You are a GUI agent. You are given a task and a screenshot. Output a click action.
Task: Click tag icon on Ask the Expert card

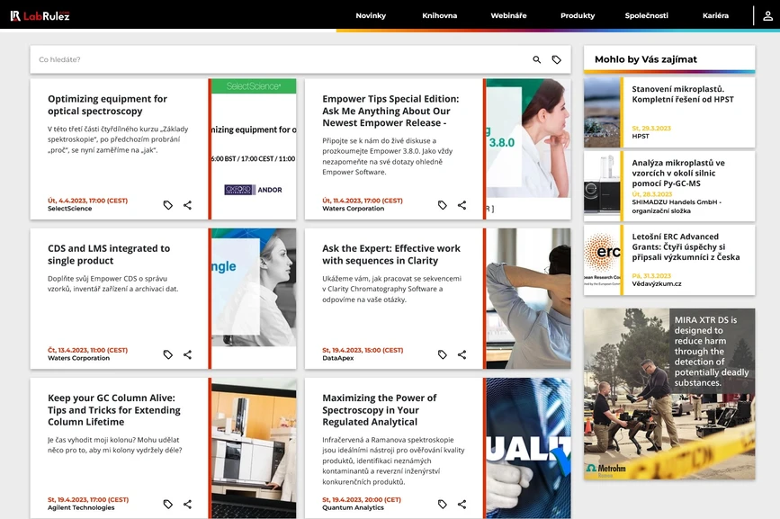[x=443, y=354]
